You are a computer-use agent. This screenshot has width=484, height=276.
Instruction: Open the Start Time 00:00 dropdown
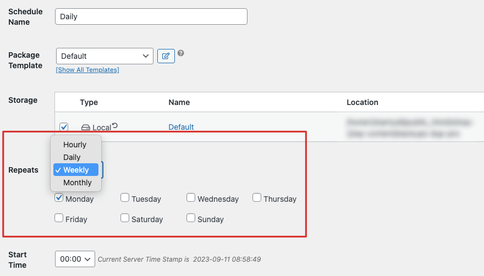pyautogui.click(x=75, y=259)
